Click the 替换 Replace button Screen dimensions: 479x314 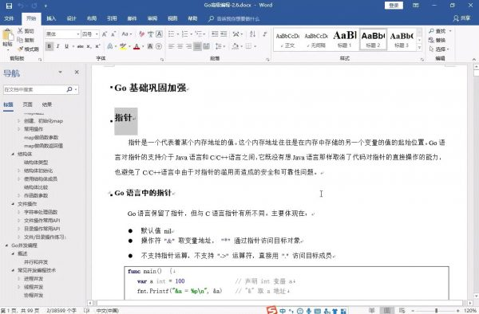pyautogui.click(x=437, y=40)
